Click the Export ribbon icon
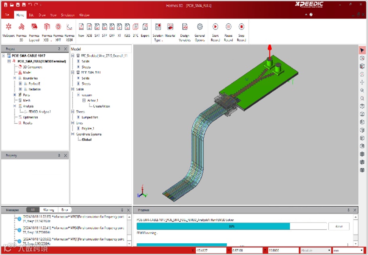The image size is (368, 255). click(x=145, y=30)
